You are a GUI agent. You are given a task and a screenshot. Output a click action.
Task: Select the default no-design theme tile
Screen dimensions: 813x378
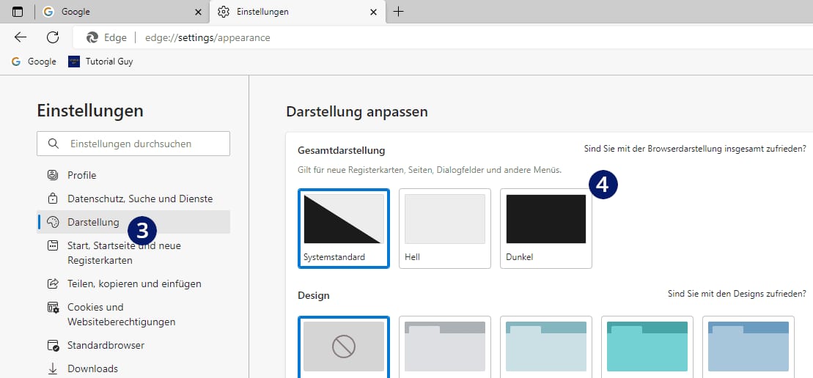coord(344,346)
